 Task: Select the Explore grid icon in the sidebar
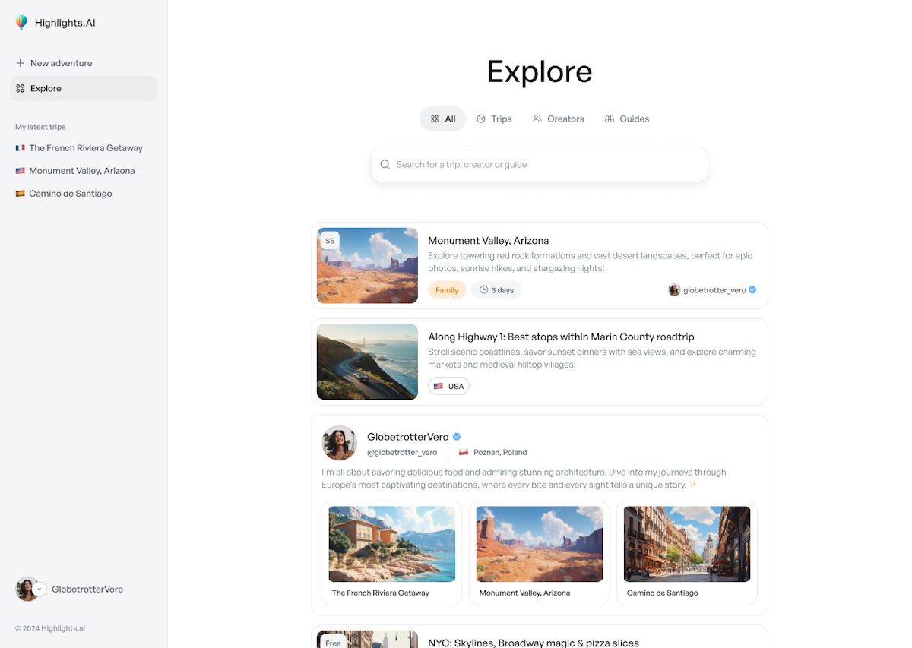(19, 88)
